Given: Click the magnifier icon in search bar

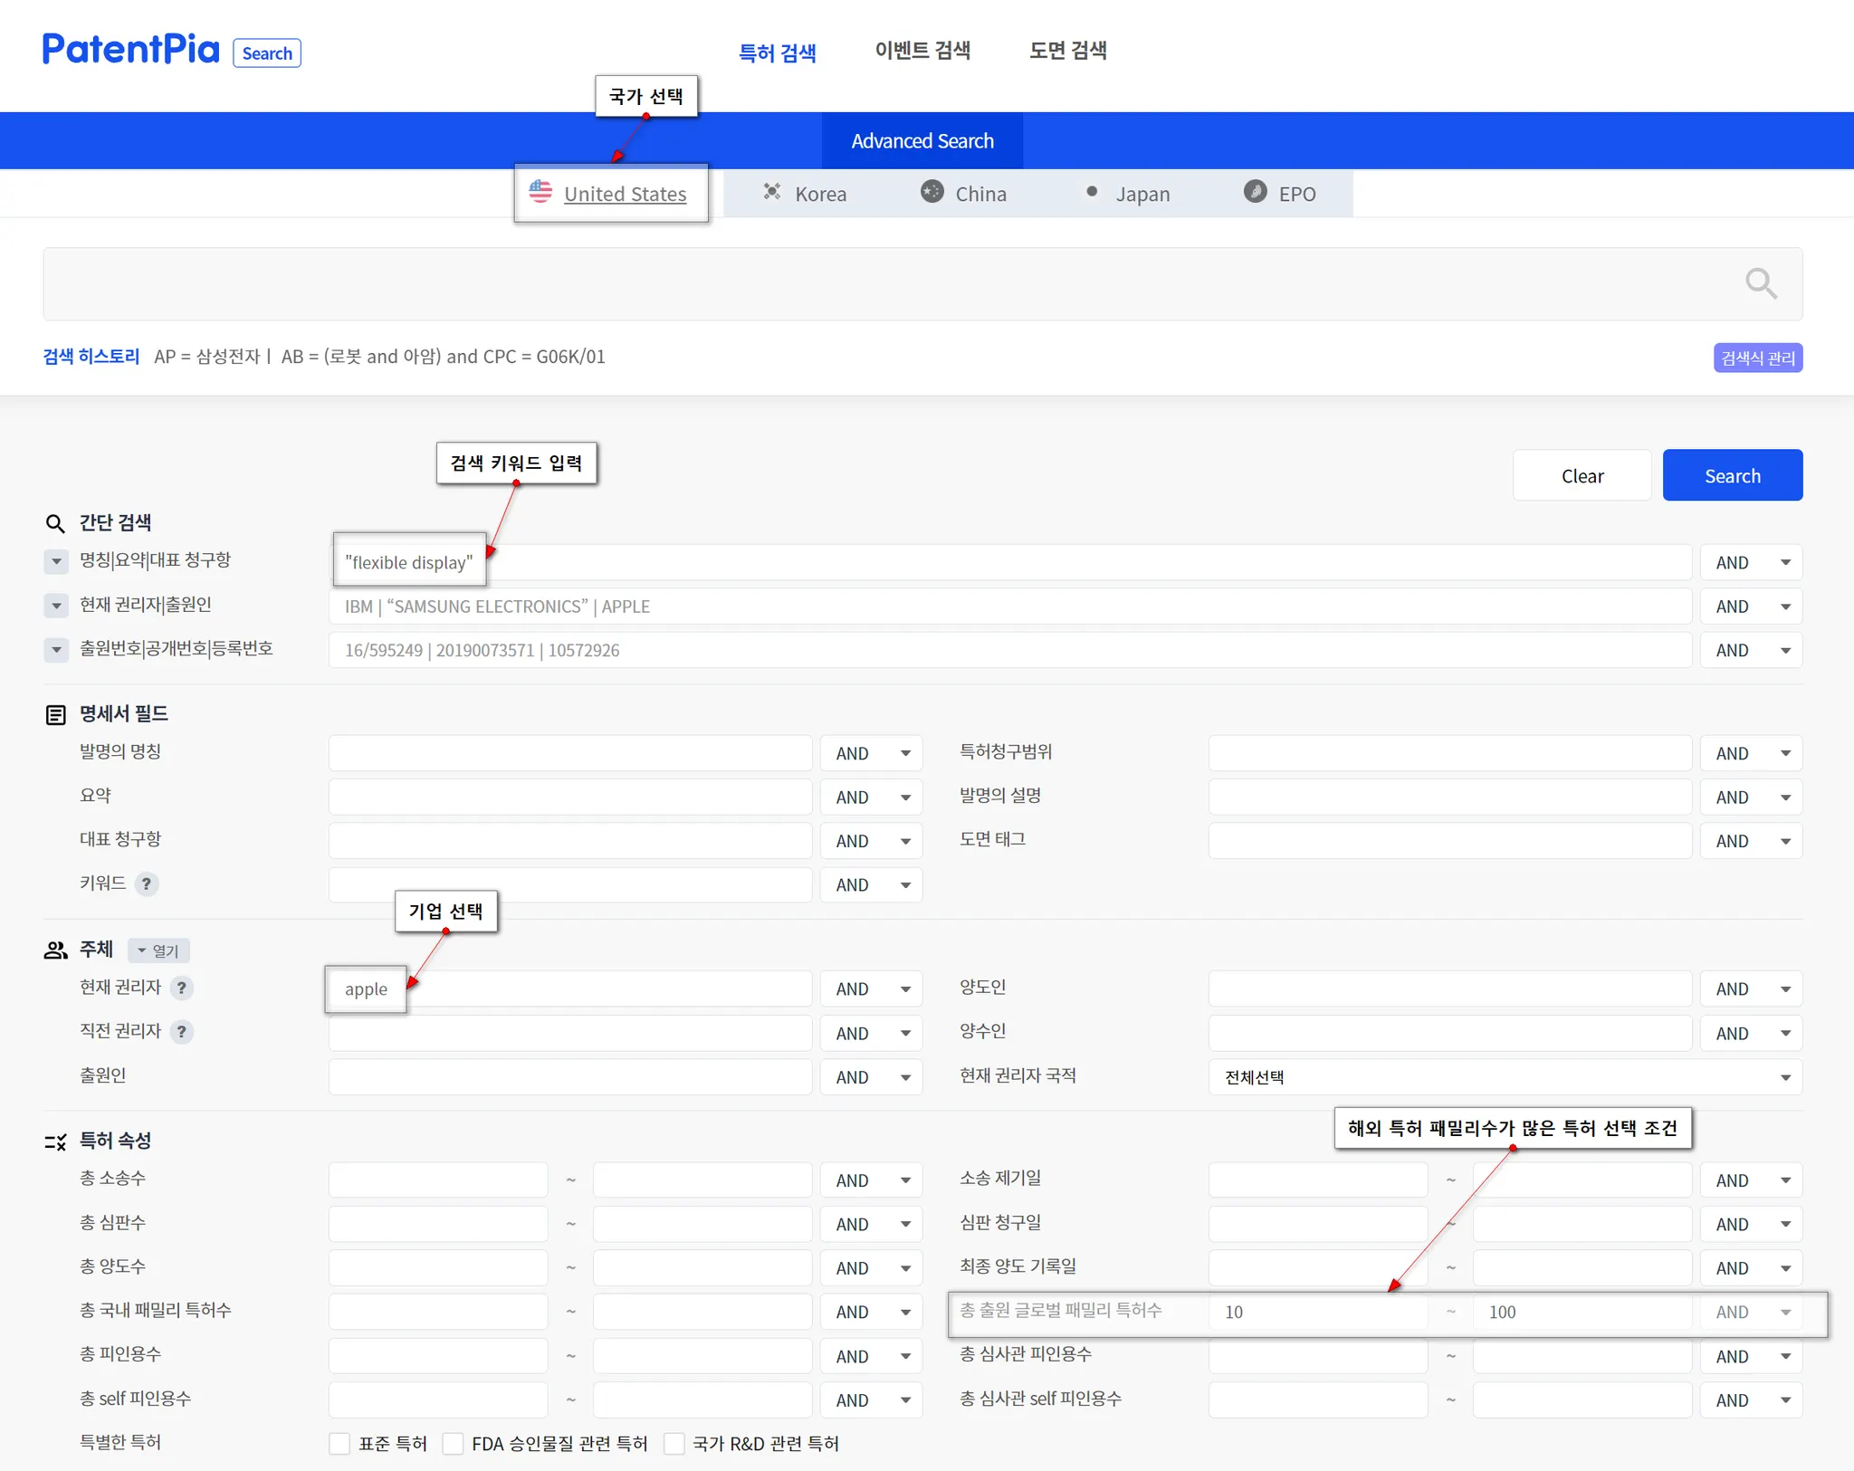Looking at the screenshot, I should pyautogui.click(x=1760, y=284).
